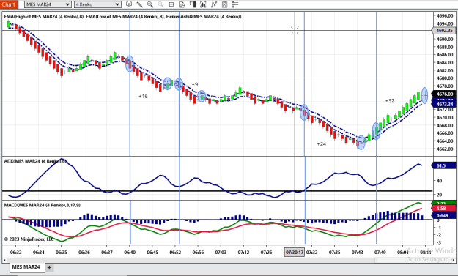Click the 4692.25 price marker on axis

coord(444,31)
